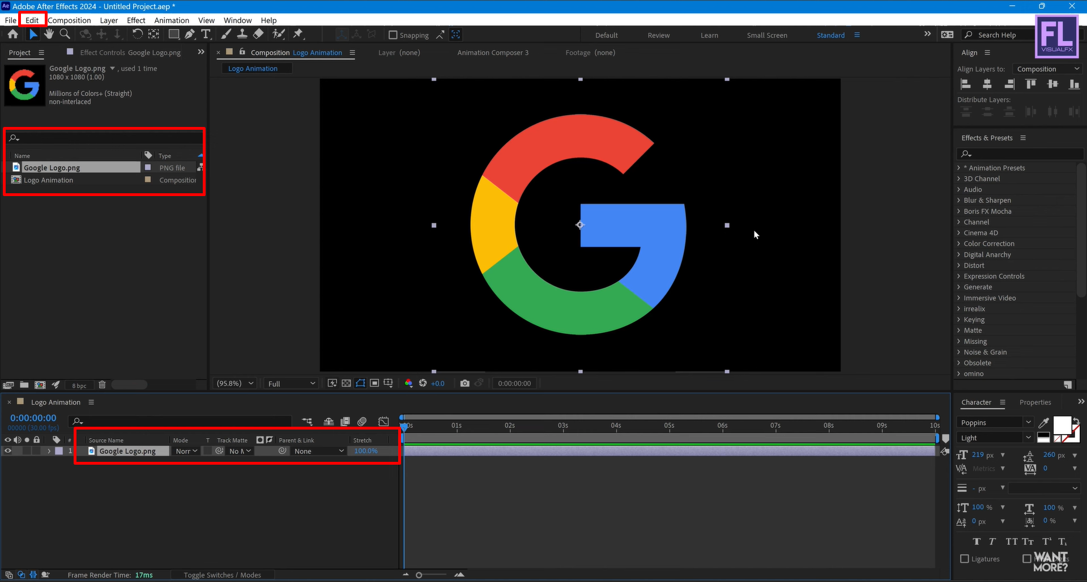This screenshot has height=582, width=1087.
Task: Toggle Frame Blending switch in timeline
Action: pos(346,422)
